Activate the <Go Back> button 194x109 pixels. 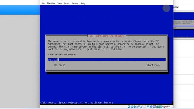click(x=59, y=65)
